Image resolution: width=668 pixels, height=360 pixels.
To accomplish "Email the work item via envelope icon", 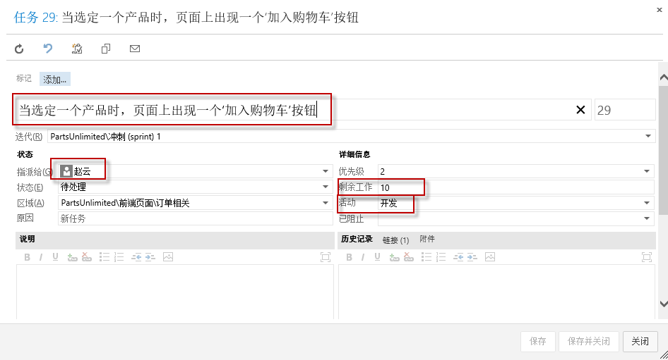I will 135,49.
